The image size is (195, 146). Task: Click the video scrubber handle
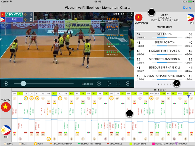click(23, 83)
